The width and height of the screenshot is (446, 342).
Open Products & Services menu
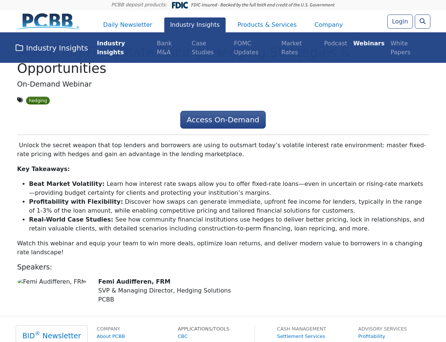267,25
